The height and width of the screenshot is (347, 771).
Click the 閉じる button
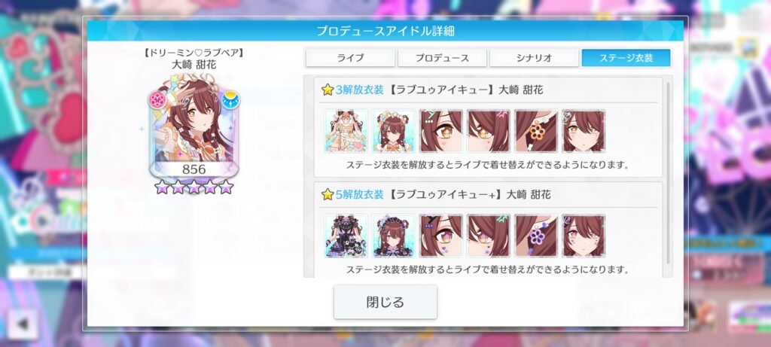point(385,302)
